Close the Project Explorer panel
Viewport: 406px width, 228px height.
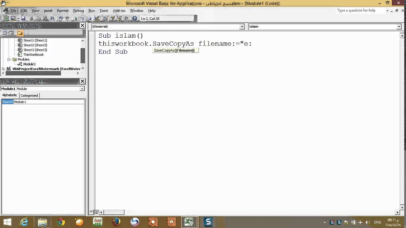[x=82, y=25]
